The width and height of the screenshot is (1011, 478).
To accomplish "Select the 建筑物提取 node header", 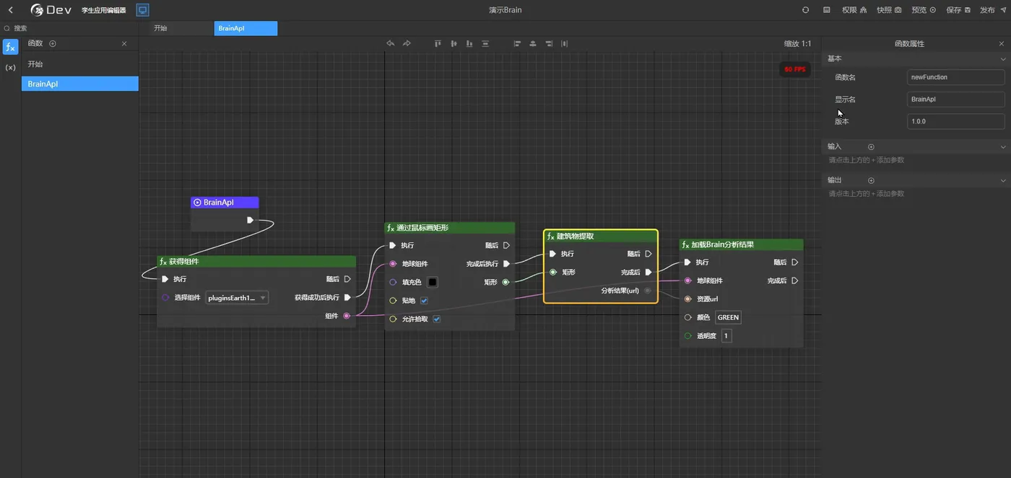I will [x=601, y=236].
